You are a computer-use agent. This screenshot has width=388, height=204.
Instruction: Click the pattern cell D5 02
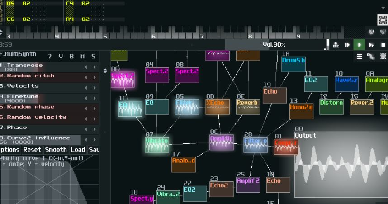pyautogui.click(x=18, y=4)
